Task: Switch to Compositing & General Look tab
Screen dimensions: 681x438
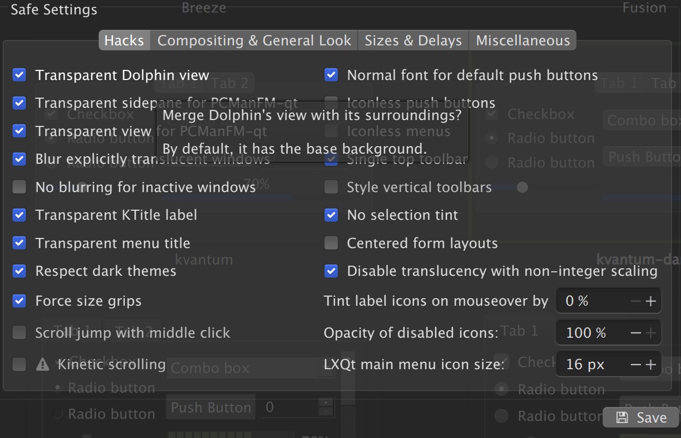Action: click(x=254, y=41)
